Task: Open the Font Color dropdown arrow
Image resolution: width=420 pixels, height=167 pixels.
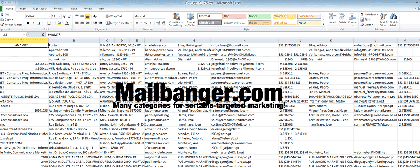Action: pos(71,23)
